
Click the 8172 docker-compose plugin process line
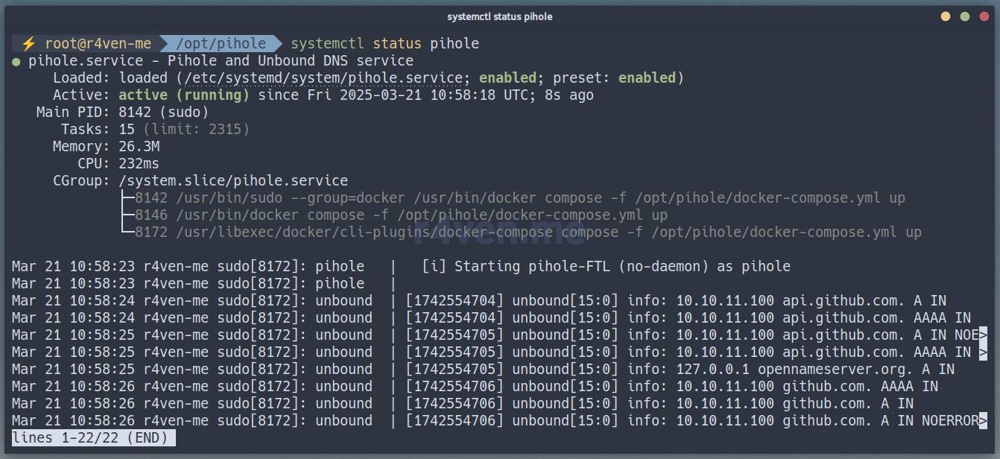click(x=528, y=232)
